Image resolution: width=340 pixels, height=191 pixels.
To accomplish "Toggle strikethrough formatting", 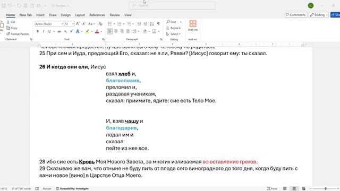I will pyautogui.click(x=59, y=31).
